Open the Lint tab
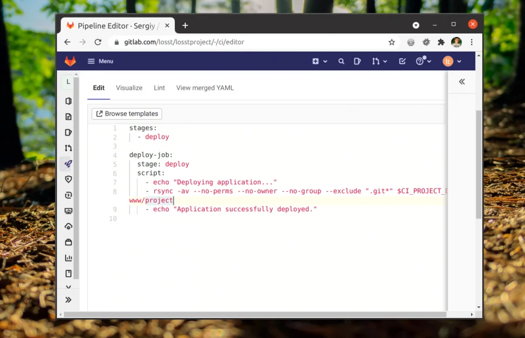 click(159, 87)
